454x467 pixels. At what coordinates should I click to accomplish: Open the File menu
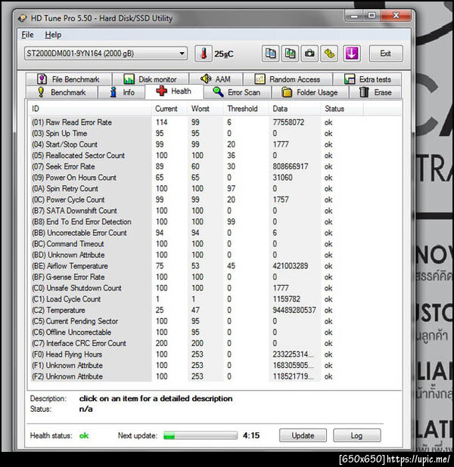[x=27, y=35]
